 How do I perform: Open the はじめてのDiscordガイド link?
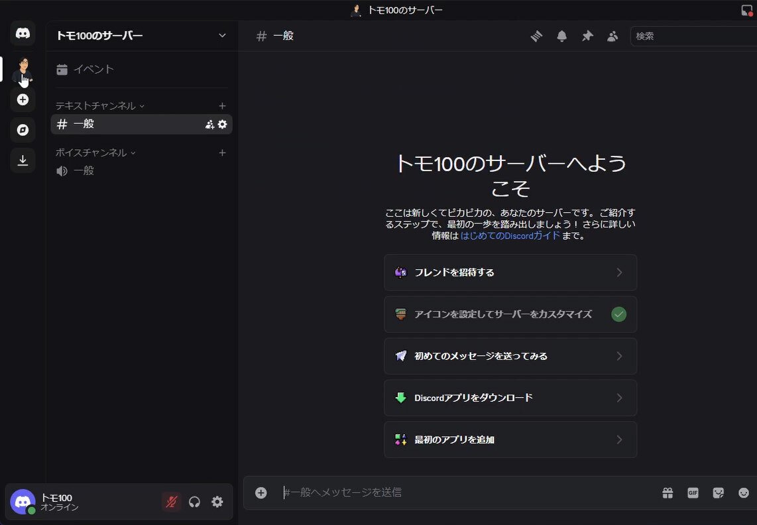pyautogui.click(x=510, y=235)
